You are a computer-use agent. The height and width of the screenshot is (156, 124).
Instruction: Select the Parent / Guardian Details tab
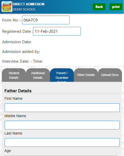(x=62, y=75)
